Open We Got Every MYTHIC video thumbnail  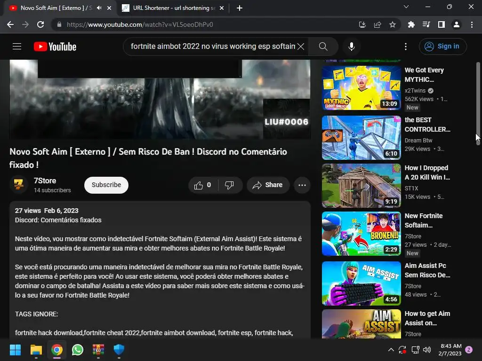pyautogui.click(x=361, y=88)
